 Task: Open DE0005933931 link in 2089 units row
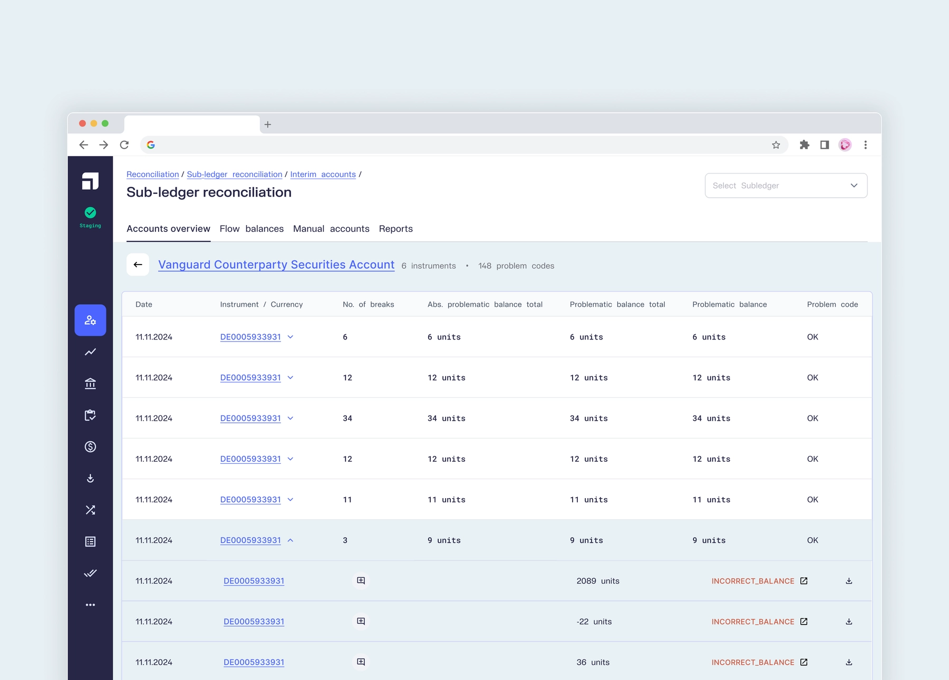(x=254, y=581)
